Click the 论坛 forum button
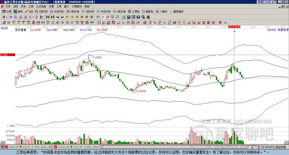This screenshot has height=155, width=289. click(x=267, y=2)
